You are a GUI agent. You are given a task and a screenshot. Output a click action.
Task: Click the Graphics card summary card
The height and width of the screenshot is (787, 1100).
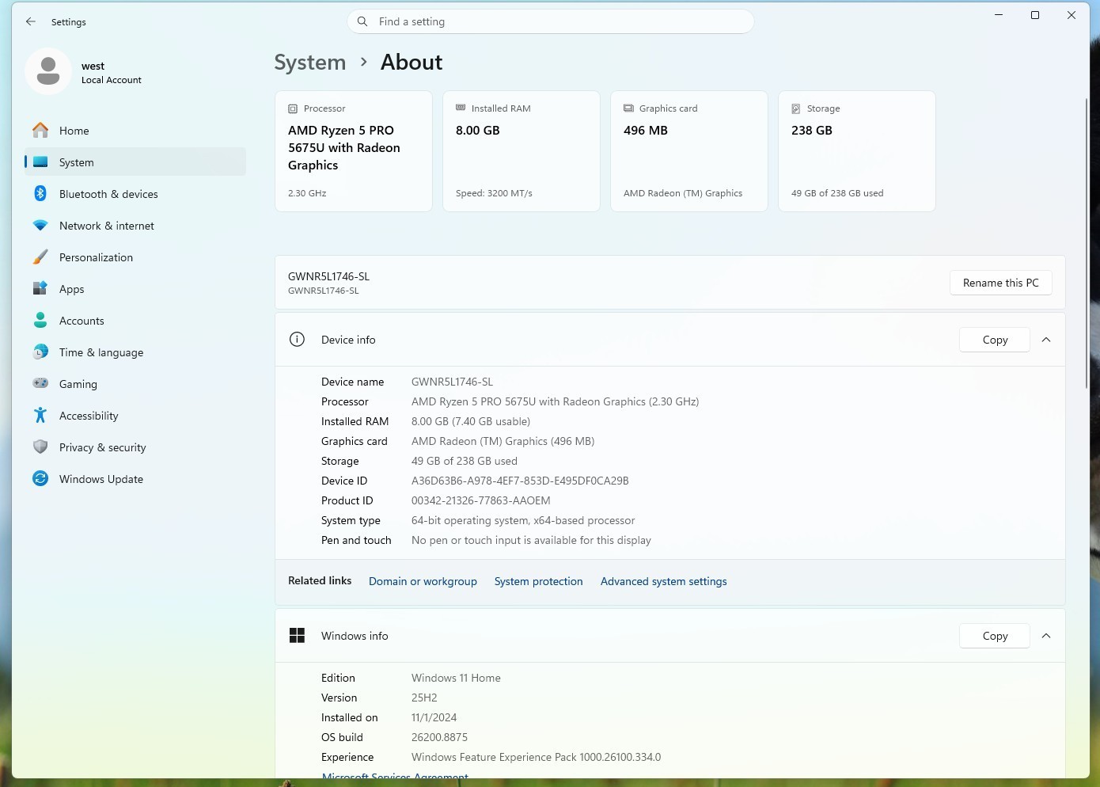click(x=689, y=151)
